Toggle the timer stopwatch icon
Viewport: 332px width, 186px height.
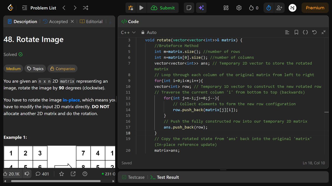(269, 8)
